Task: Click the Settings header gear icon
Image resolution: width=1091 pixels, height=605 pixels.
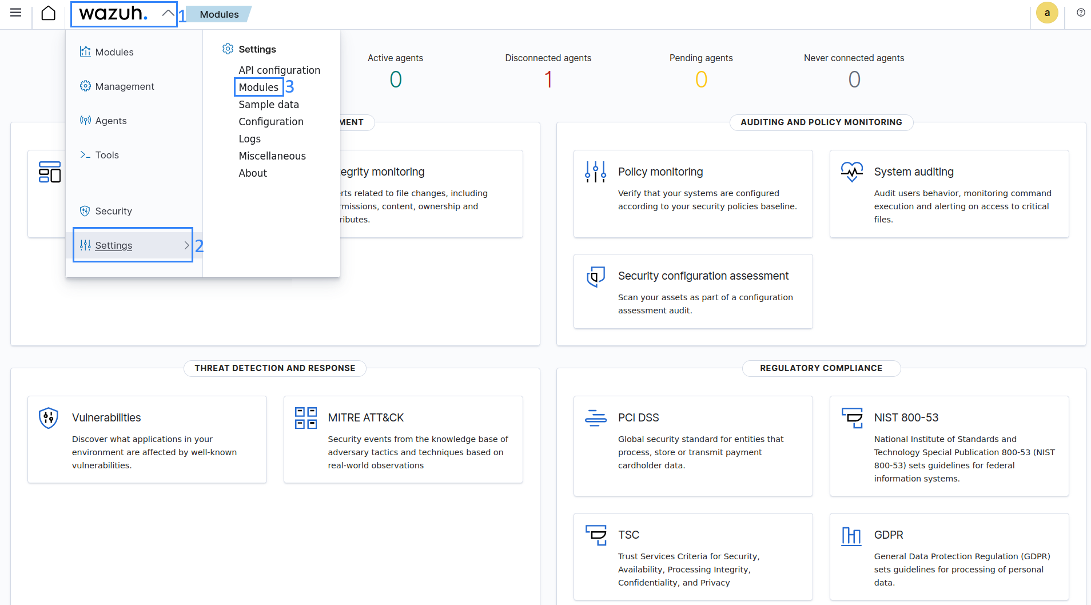Action: point(228,49)
